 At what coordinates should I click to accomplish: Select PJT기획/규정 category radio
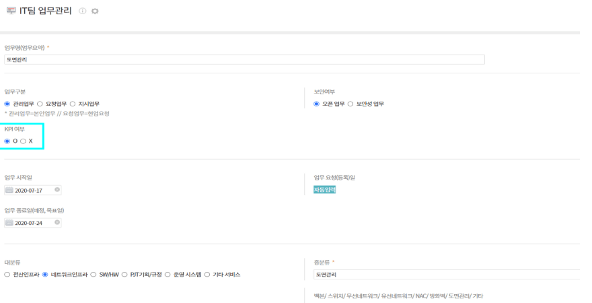pyautogui.click(x=124, y=275)
